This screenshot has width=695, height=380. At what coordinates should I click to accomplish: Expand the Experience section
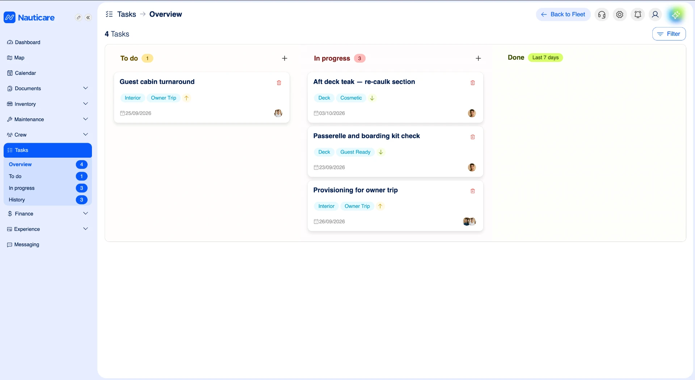pos(47,229)
